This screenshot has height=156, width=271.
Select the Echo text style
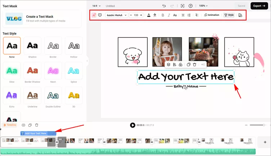[x=12, y=96]
